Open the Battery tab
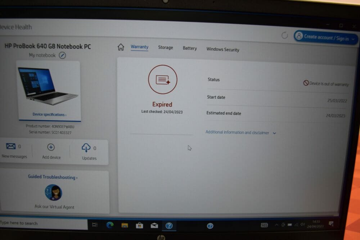360x240 pixels. point(190,48)
